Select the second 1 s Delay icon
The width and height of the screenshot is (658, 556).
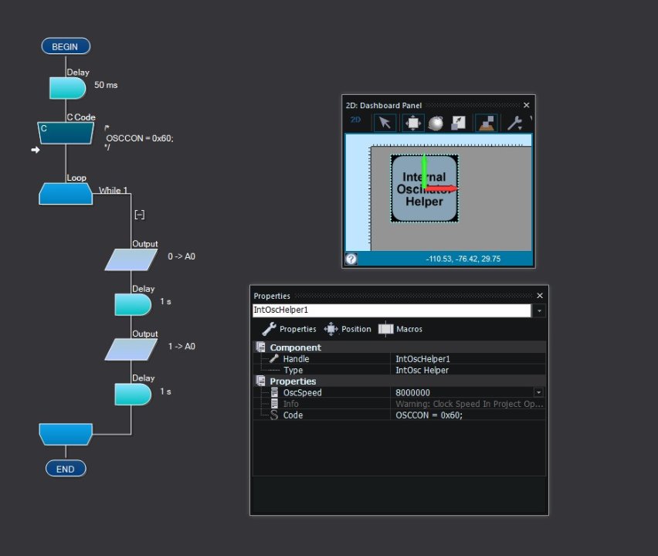click(x=133, y=395)
